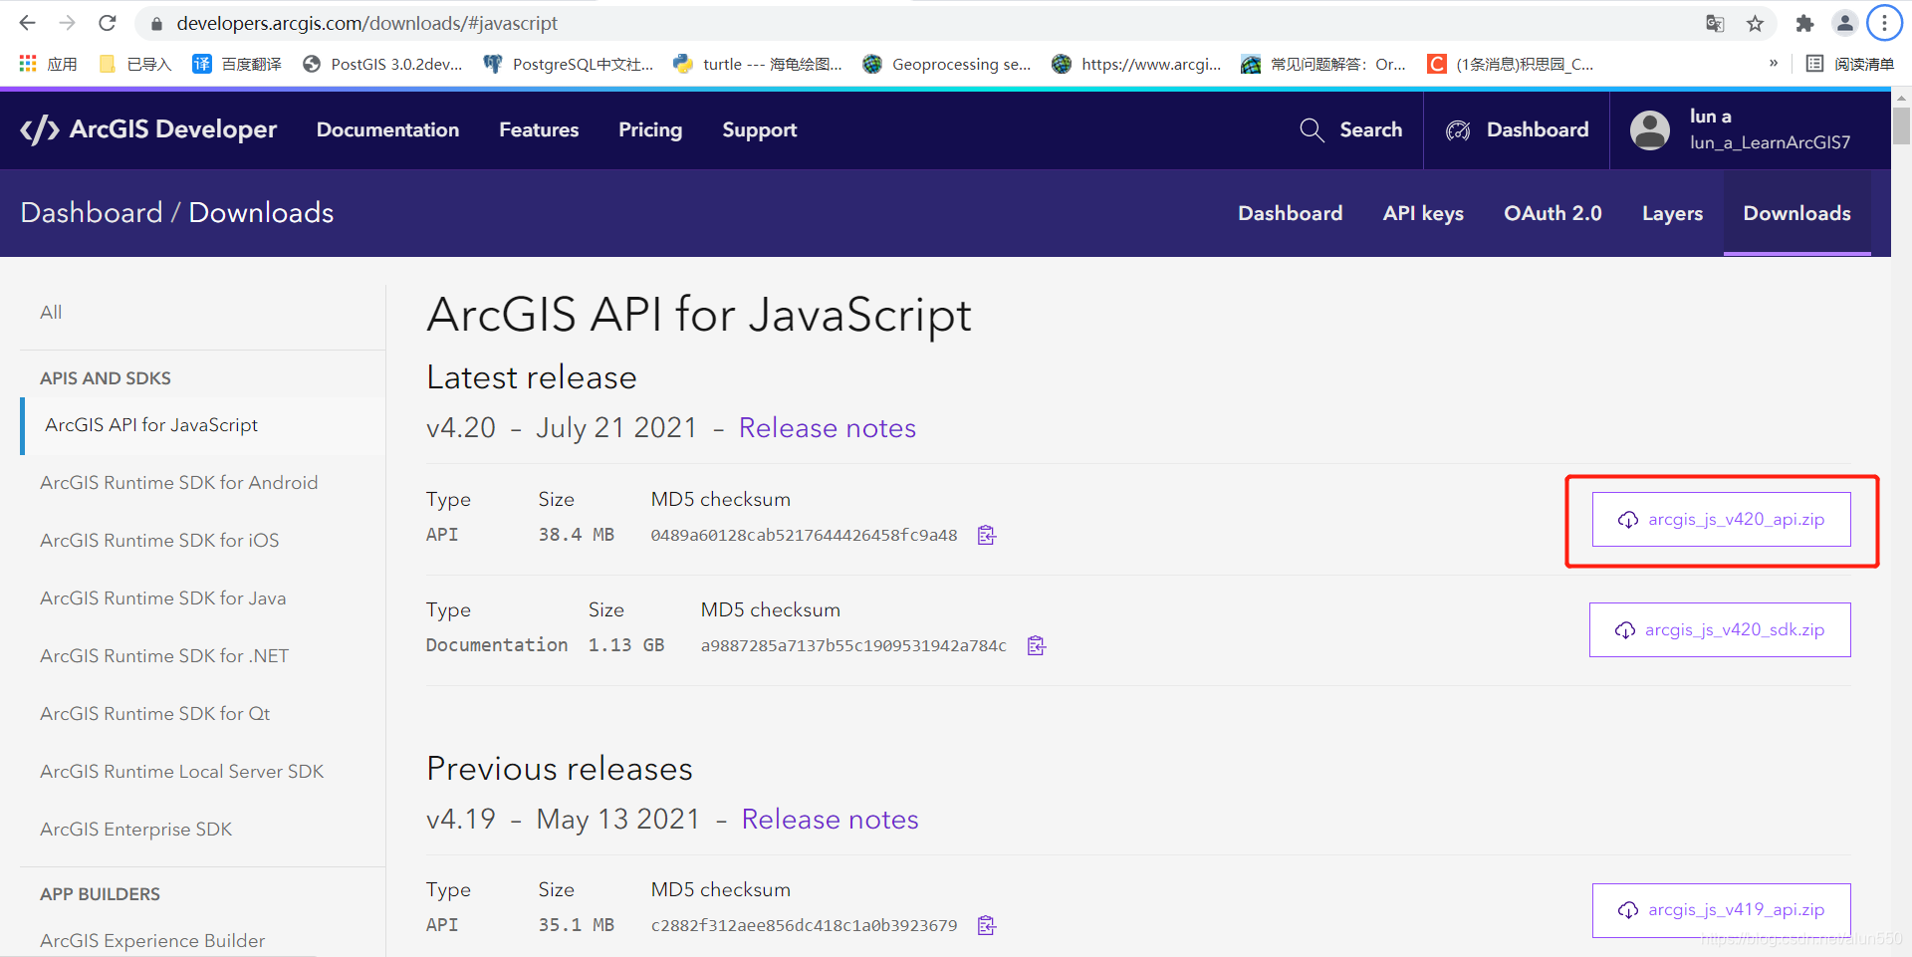Select ArcGIS Runtime SDK for .NET

point(164,656)
